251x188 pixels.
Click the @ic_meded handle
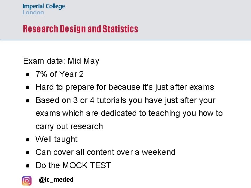(56, 180)
